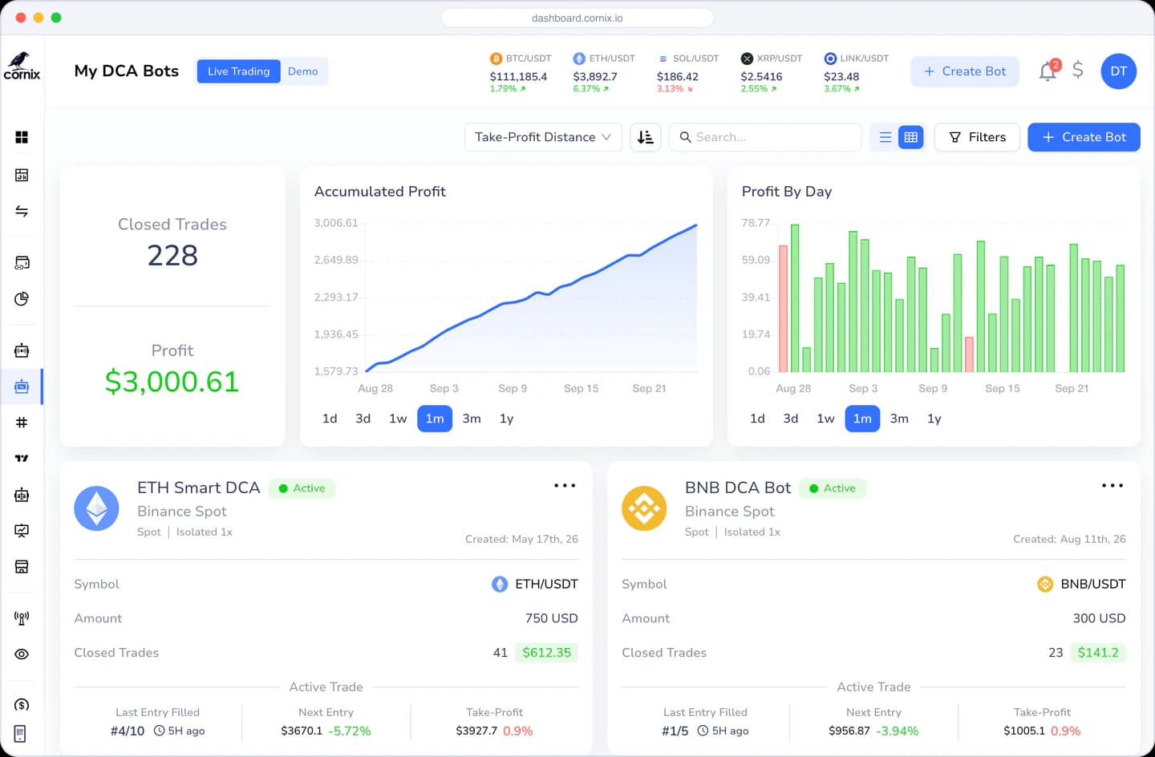1155x757 pixels.
Task: Toggle the sort order icon button
Action: point(646,137)
